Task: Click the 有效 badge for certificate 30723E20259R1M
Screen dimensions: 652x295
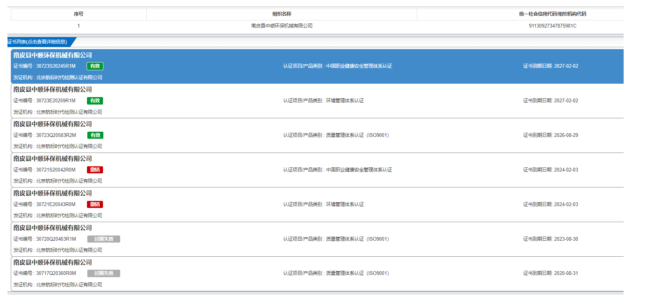Action: tap(95, 100)
